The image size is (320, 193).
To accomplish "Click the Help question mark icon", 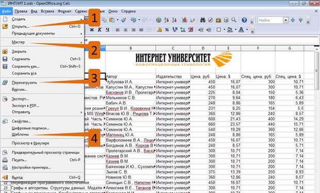I will 244,20.
